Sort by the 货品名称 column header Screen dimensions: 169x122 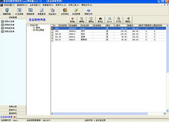coord(87,25)
